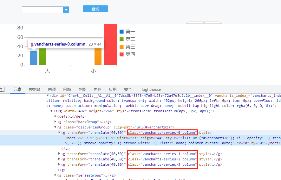Click the class vancharts-series-1 column attribute
The height and width of the screenshot is (180, 281).
pyautogui.click(x=162, y=154)
